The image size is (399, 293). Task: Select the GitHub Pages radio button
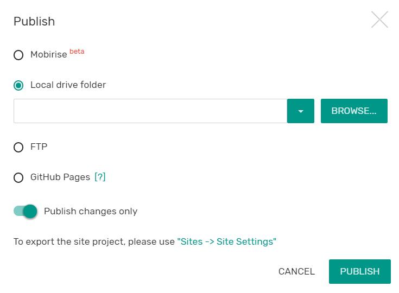click(18, 177)
